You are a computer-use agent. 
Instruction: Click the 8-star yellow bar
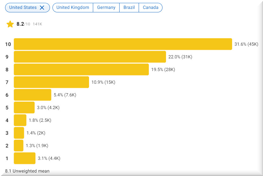point(81,69)
